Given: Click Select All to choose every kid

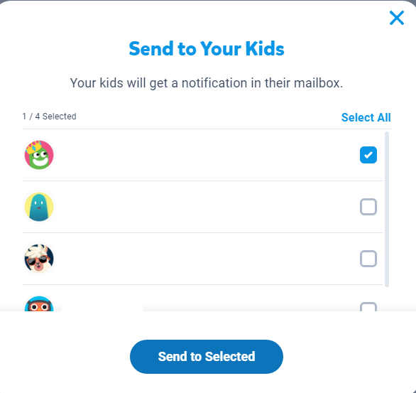Looking at the screenshot, I should (x=366, y=117).
